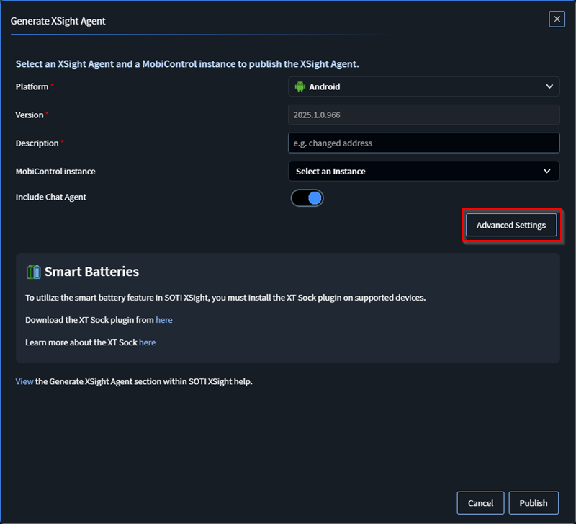Viewport: 576px width, 524px height.
Task: Disable the Include Chat Agent option
Action: click(307, 197)
